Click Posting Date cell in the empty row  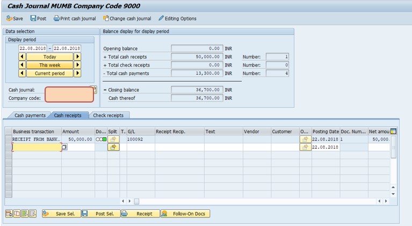click(326, 147)
